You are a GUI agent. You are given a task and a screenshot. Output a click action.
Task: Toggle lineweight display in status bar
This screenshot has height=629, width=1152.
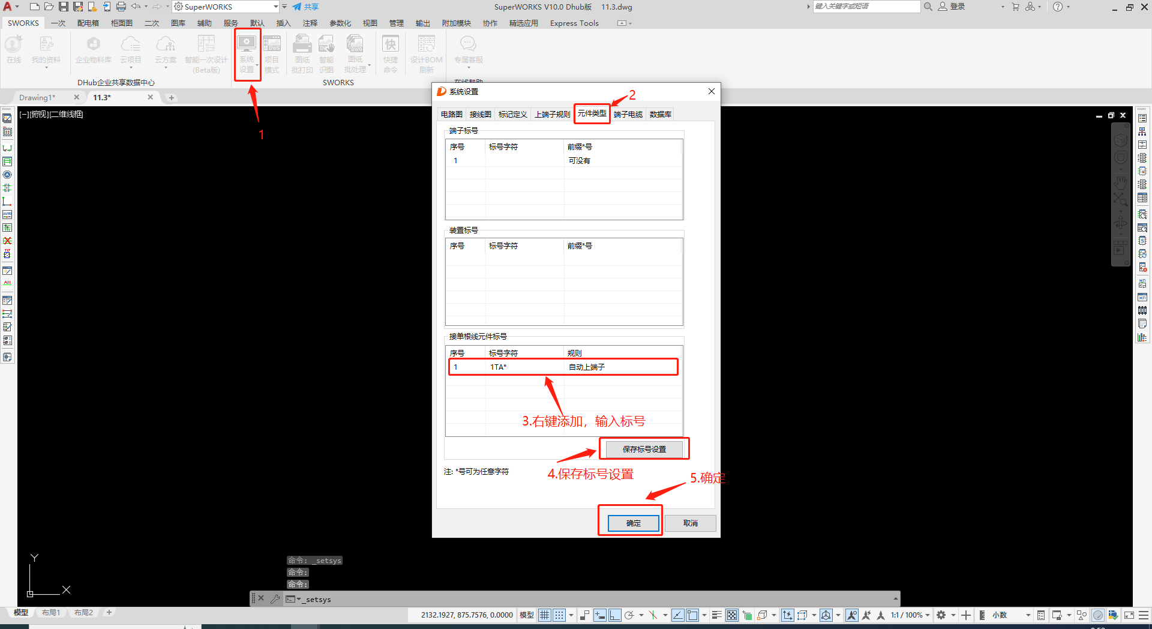click(717, 615)
